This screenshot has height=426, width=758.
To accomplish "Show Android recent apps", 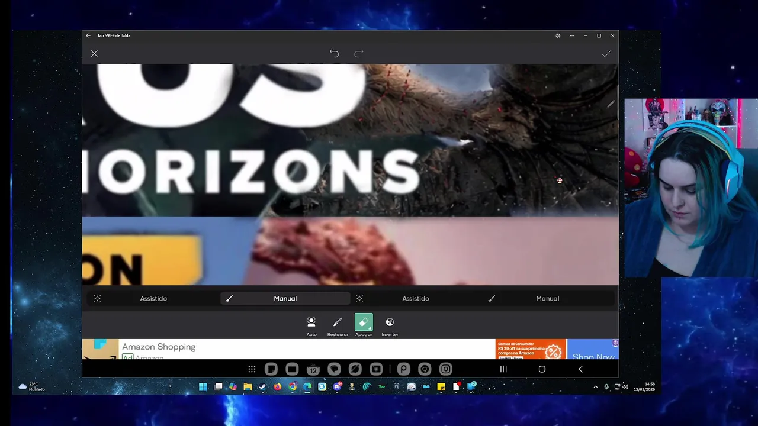I will pos(503,369).
